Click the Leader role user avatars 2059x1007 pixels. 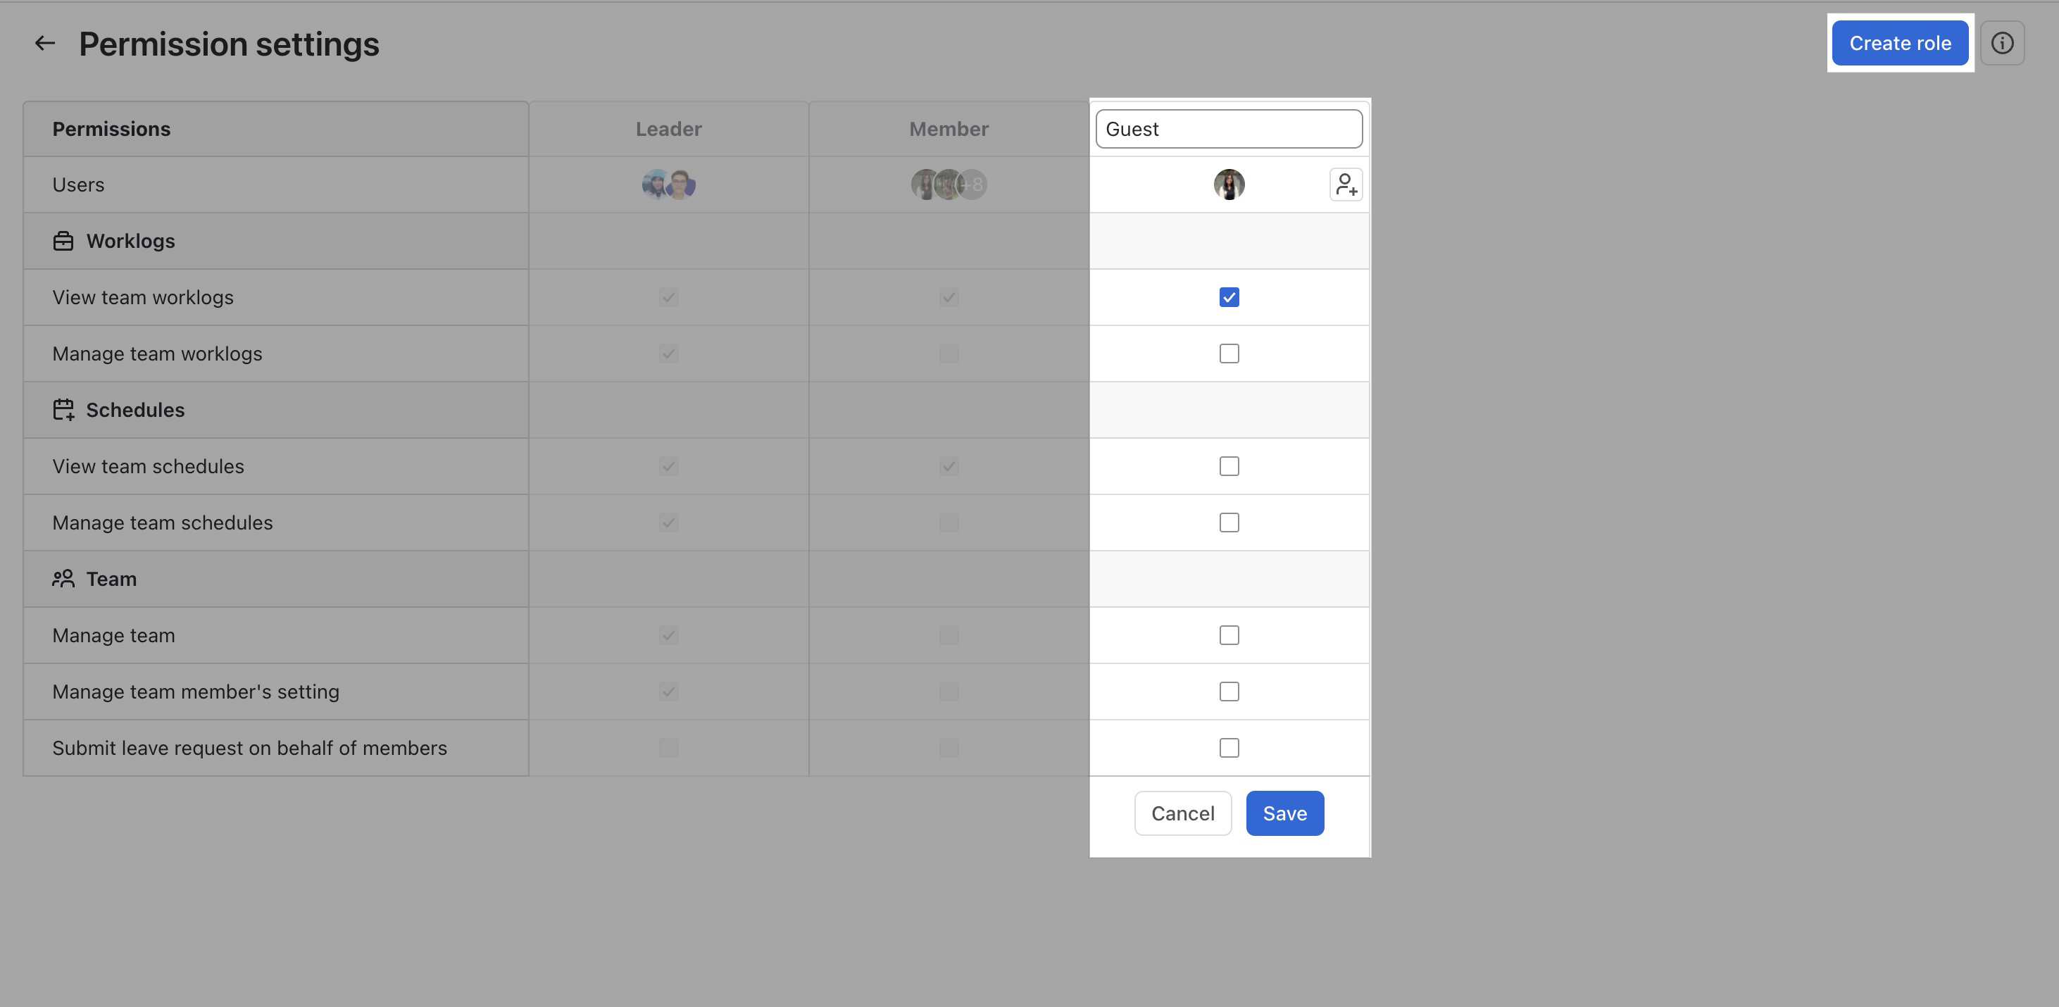click(669, 184)
